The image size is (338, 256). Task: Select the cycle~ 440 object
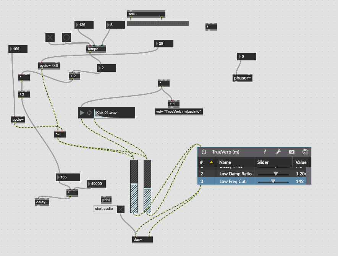(x=49, y=66)
